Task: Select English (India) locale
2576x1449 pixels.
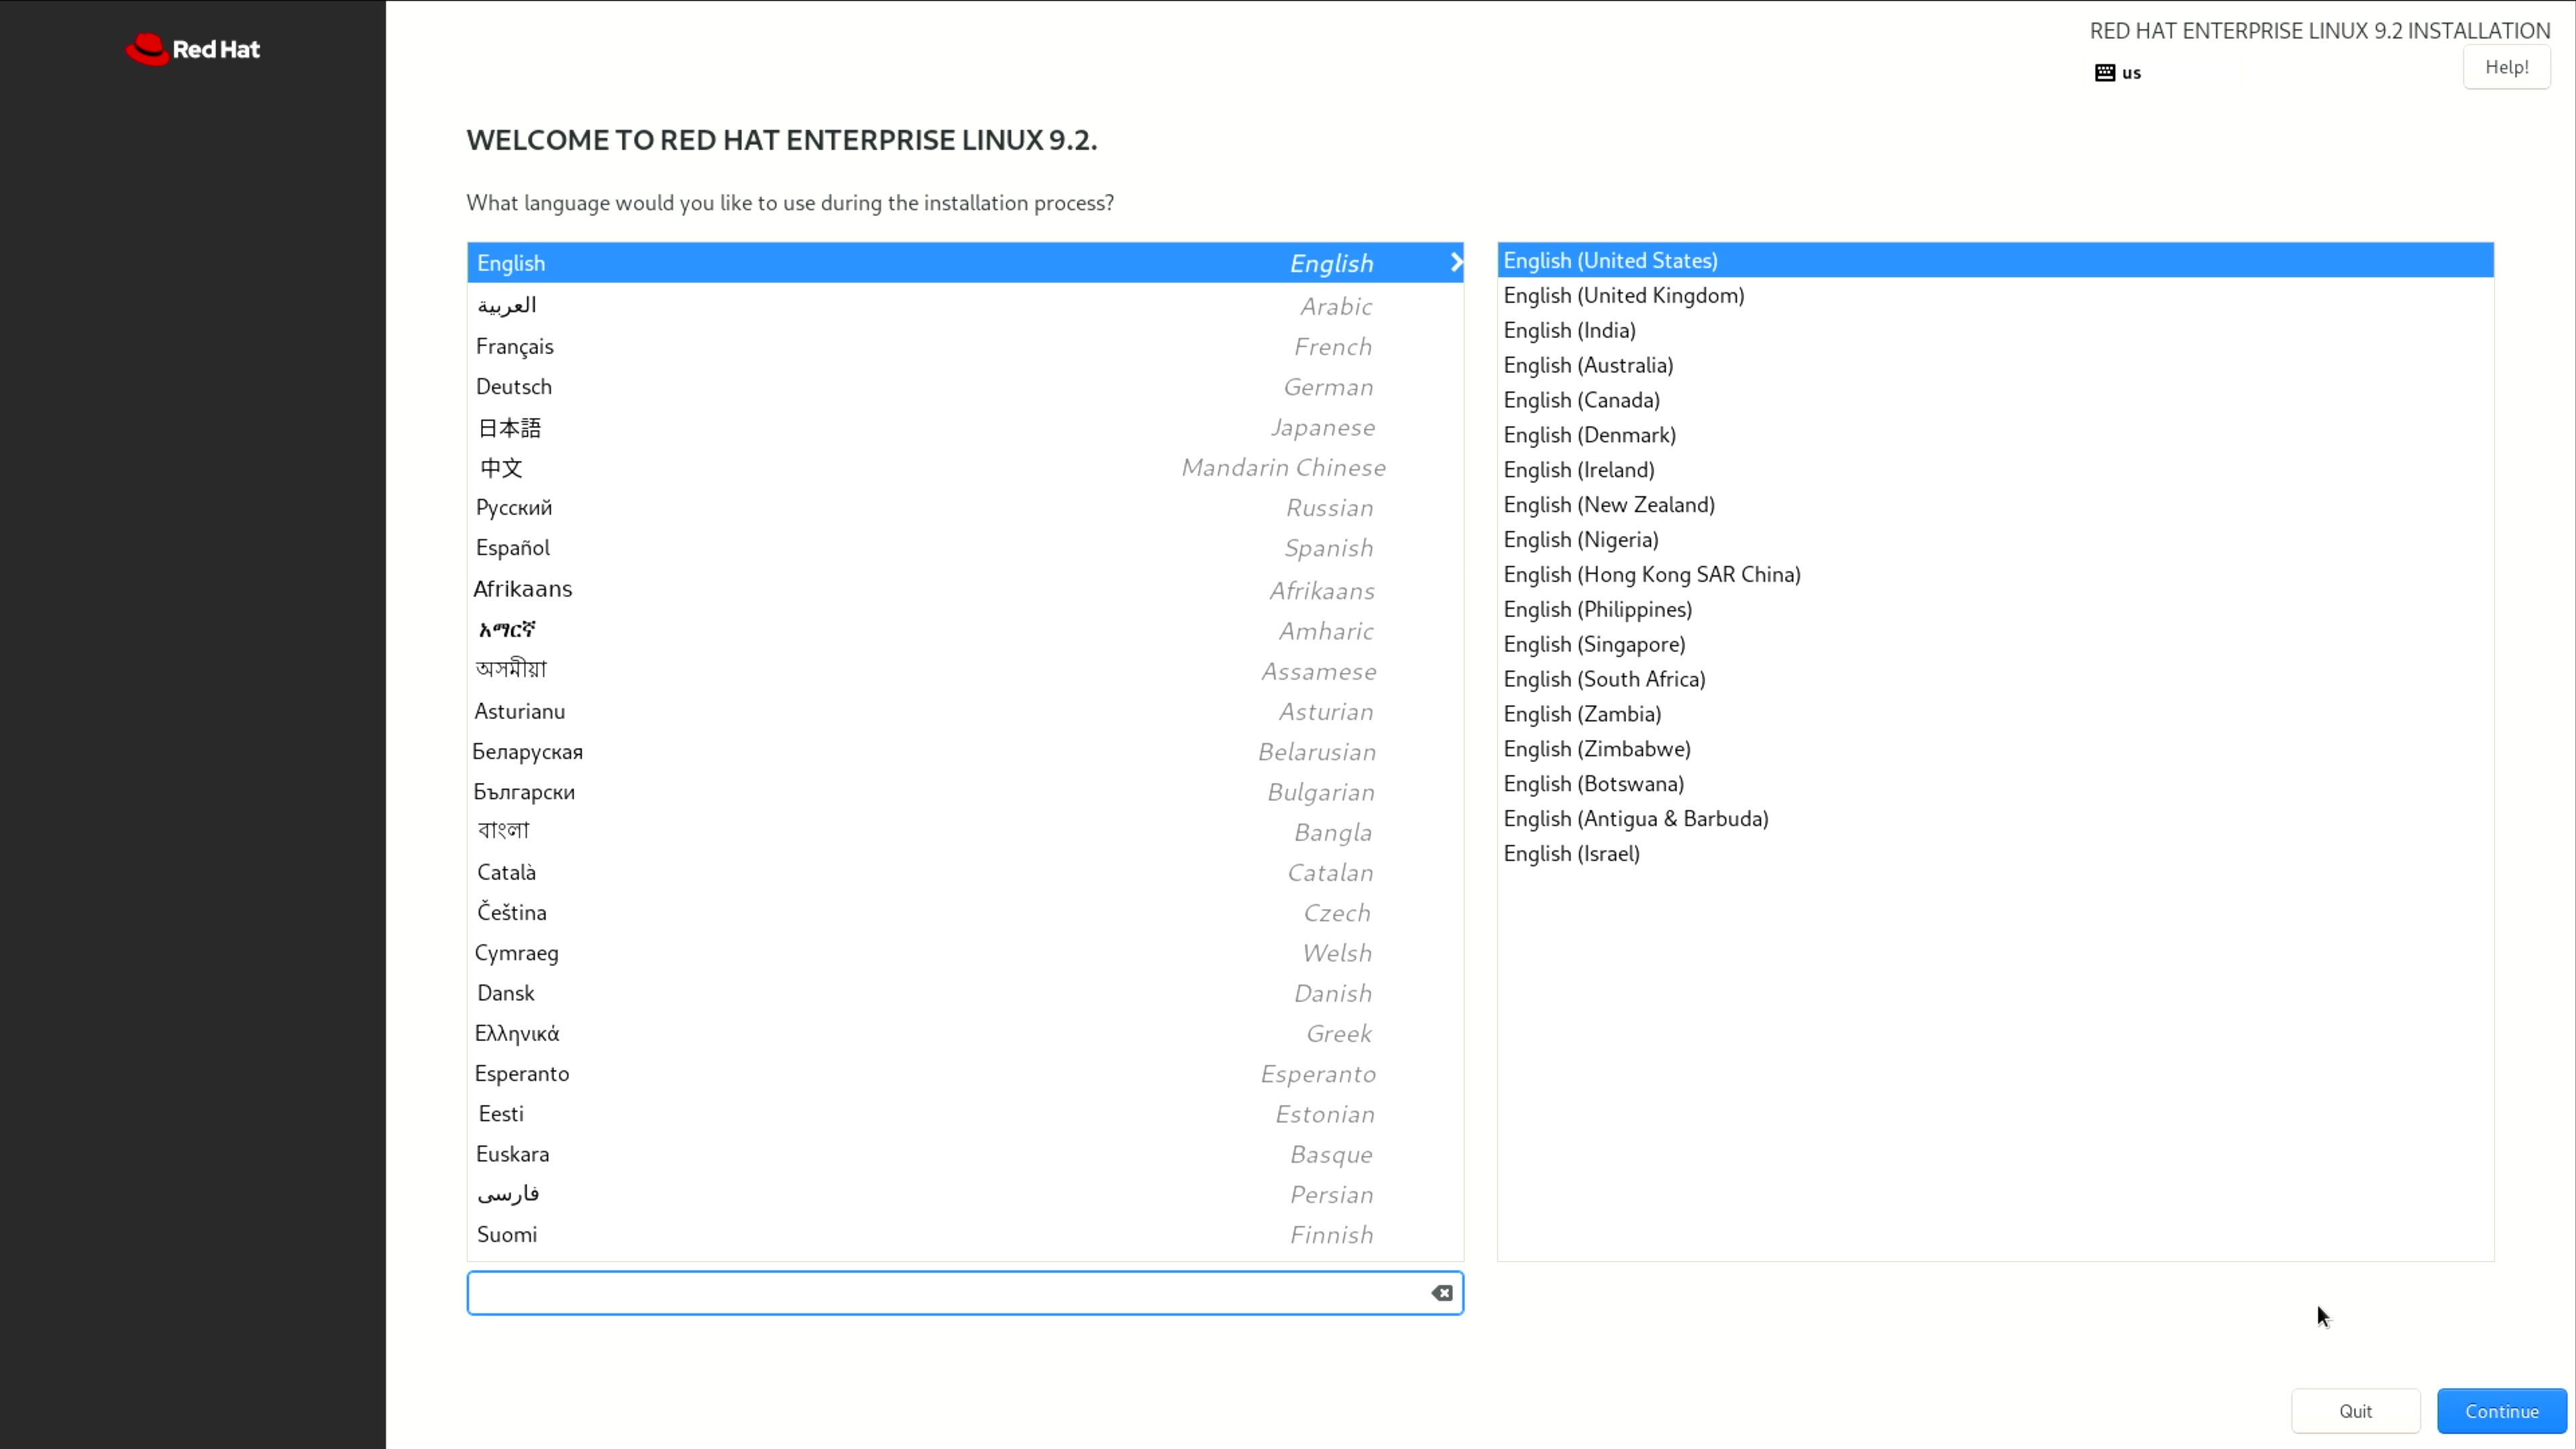Action: [x=1995, y=330]
